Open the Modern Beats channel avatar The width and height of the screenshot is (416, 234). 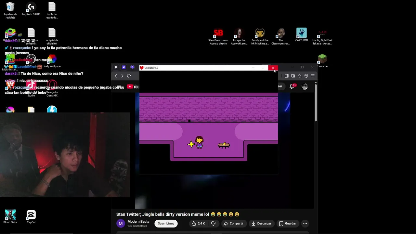[x=121, y=224]
